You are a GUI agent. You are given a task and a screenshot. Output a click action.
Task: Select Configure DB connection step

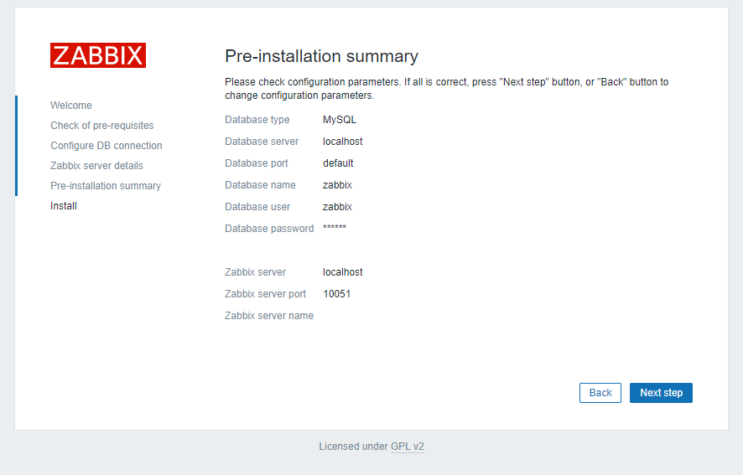click(107, 146)
